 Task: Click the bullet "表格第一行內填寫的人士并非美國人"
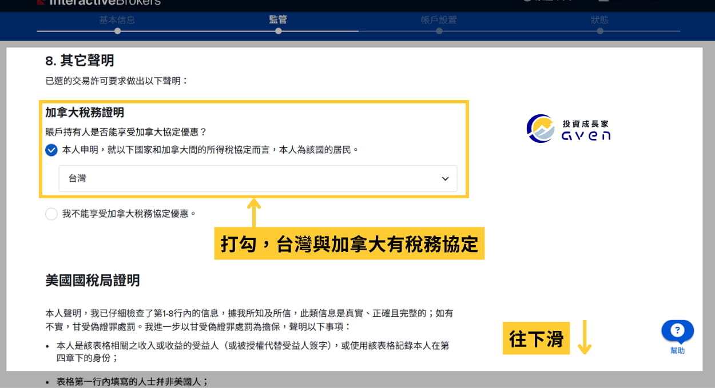(x=133, y=382)
